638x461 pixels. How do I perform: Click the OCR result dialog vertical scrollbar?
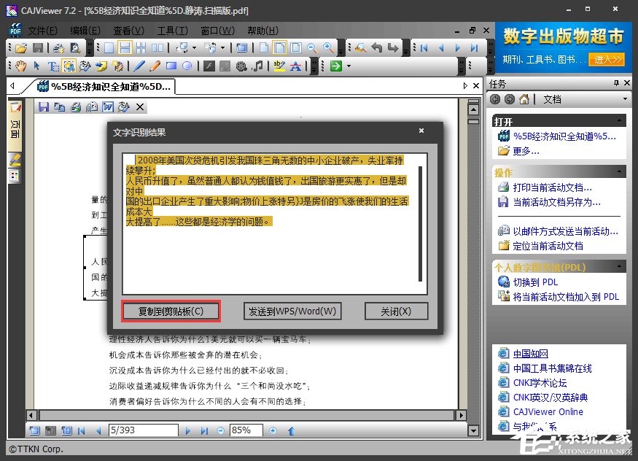pos(420,224)
